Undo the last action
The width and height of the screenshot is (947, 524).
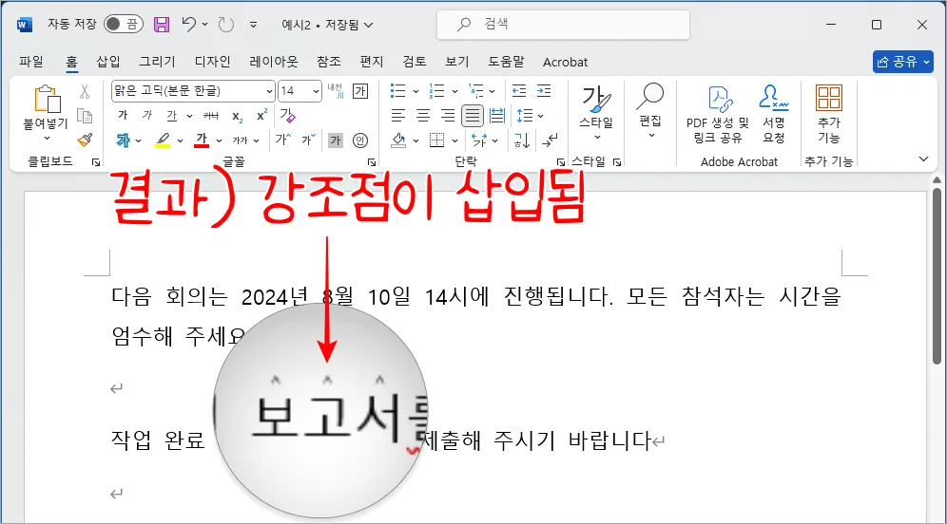coord(188,24)
